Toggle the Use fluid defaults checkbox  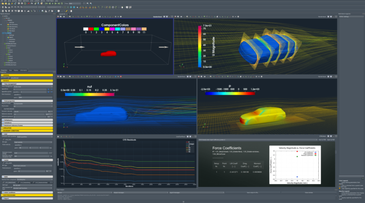tap(3, 109)
